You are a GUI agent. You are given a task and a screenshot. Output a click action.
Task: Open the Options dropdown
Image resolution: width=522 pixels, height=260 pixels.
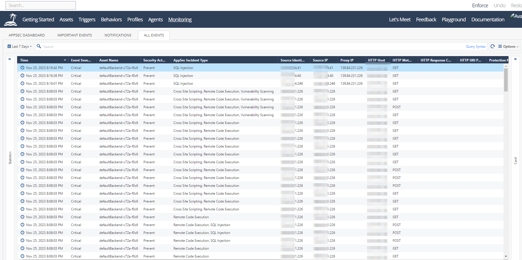[509, 46]
